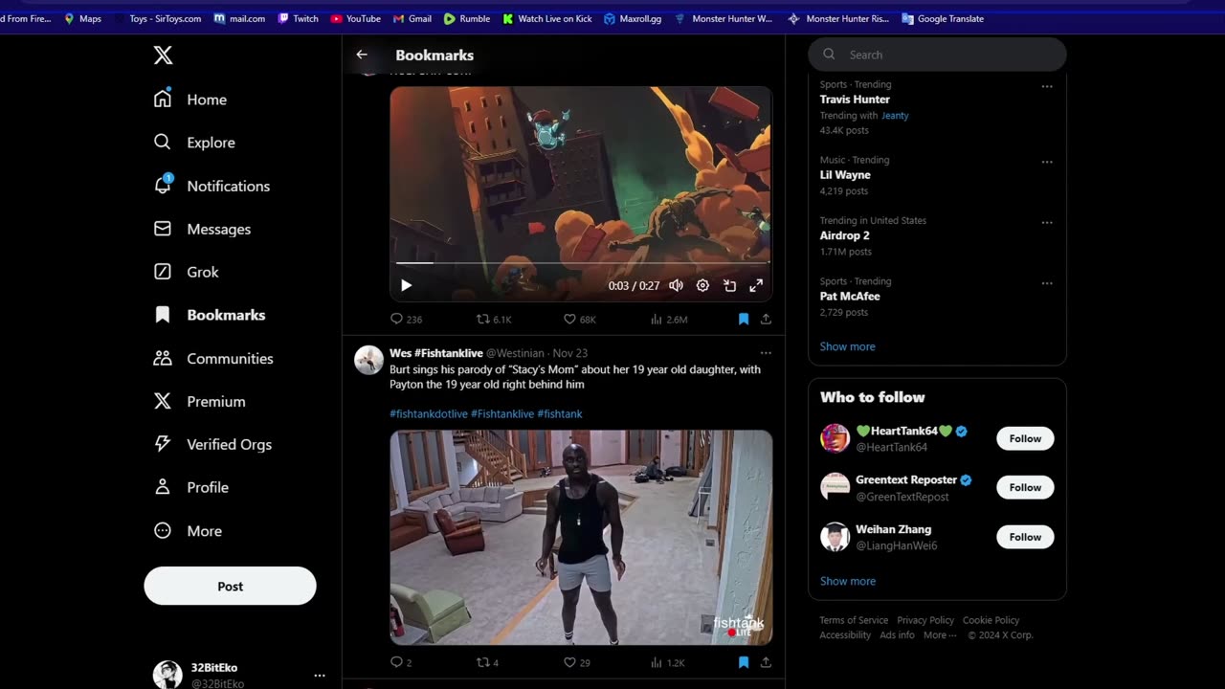Expand More footer links
The height and width of the screenshot is (689, 1225).
(x=939, y=635)
